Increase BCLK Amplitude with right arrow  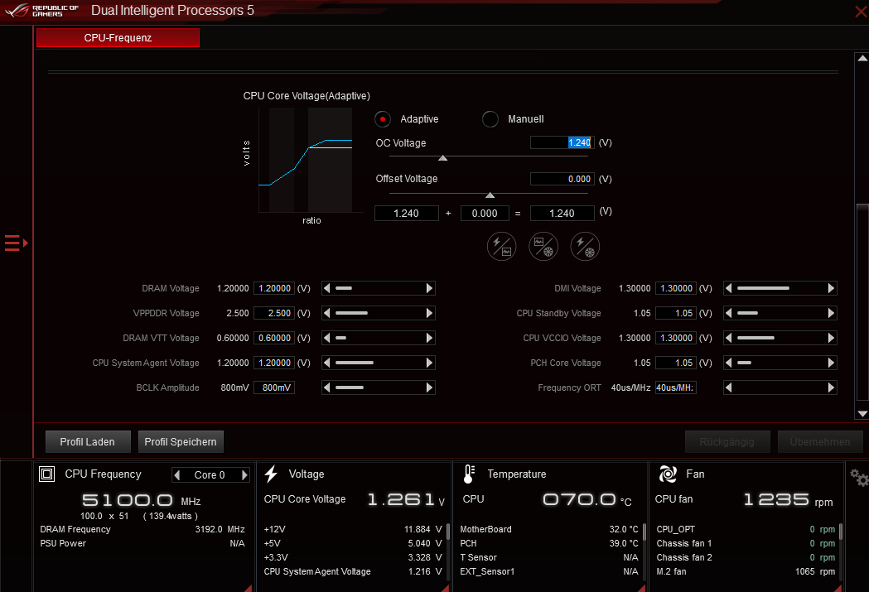coord(429,388)
